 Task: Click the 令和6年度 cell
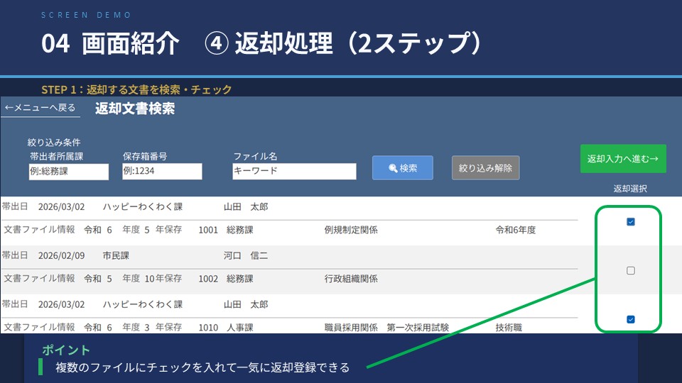[x=515, y=230]
